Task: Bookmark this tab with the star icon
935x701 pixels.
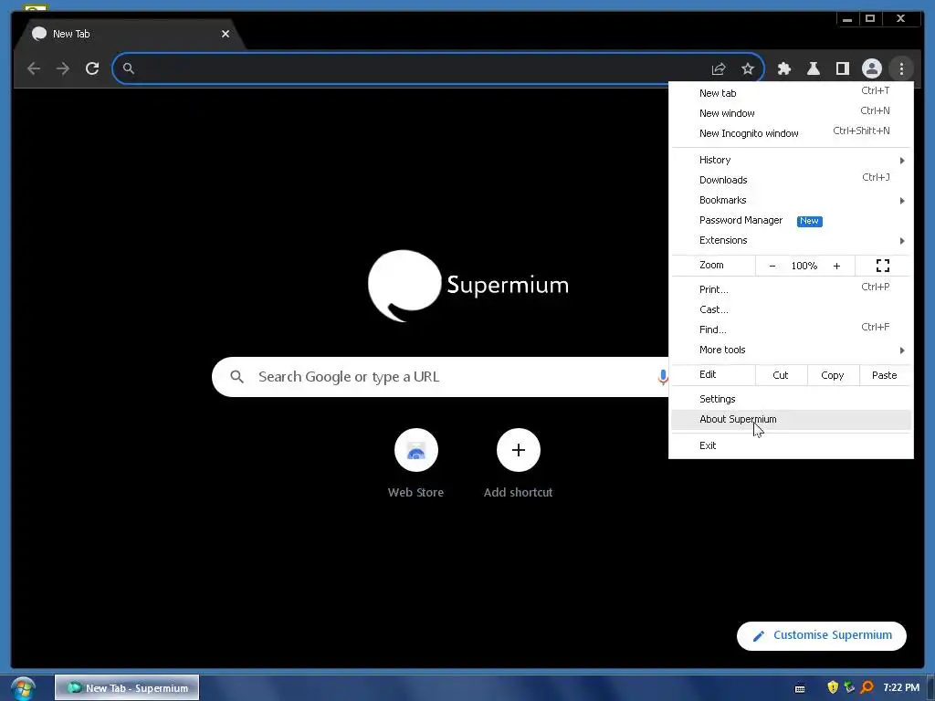Action: [x=748, y=69]
